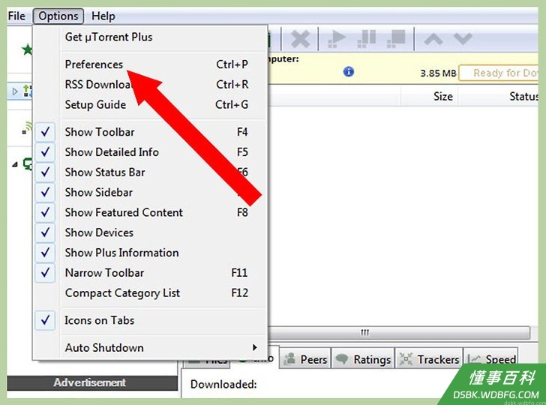This screenshot has width=546, height=405.
Task: Expand Auto Shutdown submenu
Action: 151,347
